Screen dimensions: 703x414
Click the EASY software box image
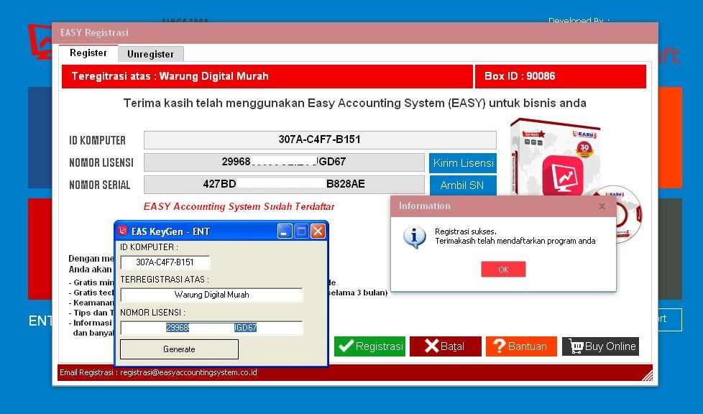point(556,157)
